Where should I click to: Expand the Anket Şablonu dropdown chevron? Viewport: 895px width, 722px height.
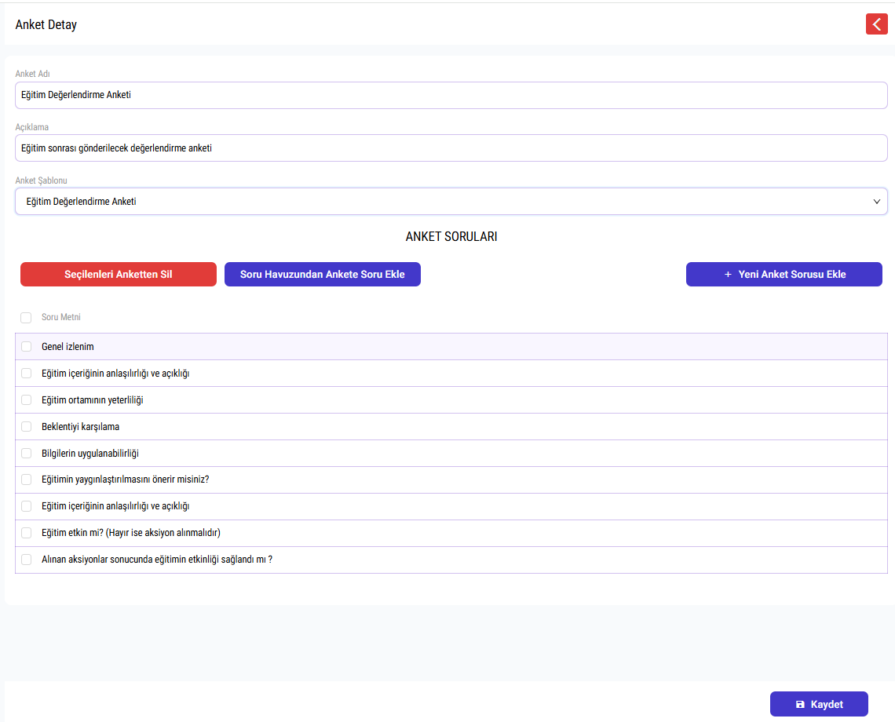coord(876,202)
